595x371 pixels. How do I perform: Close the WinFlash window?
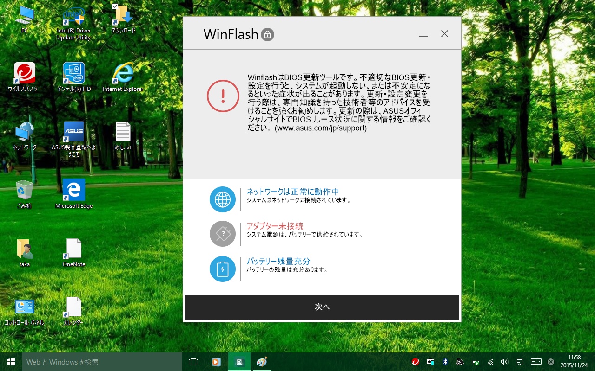pyautogui.click(x=445, y=34)
